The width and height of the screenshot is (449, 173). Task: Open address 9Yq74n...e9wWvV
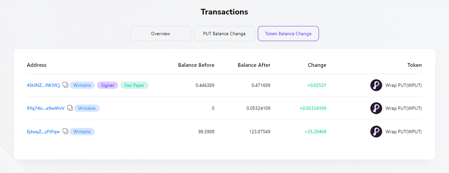46,108
